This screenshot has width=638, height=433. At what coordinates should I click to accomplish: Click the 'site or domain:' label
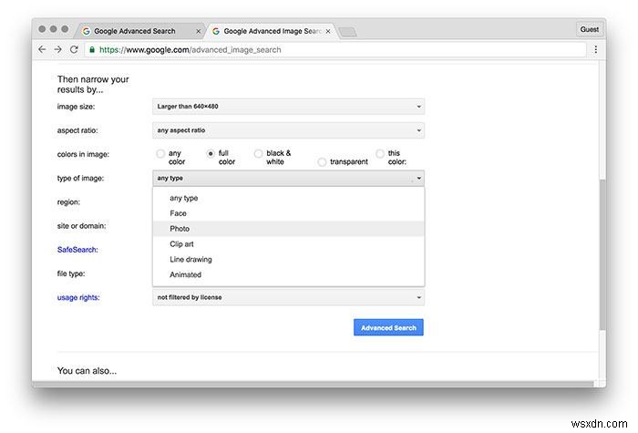[x=82, y=226]
